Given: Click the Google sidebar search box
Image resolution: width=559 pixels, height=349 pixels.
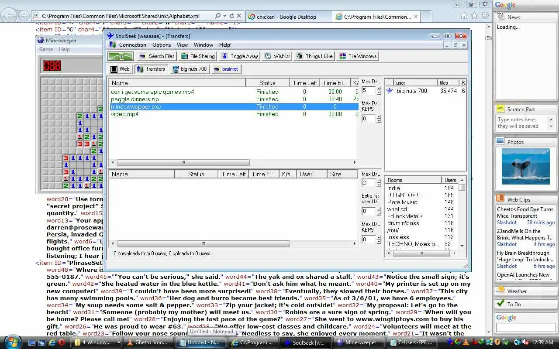Looking at the screenshot, I should coord(525,327).
